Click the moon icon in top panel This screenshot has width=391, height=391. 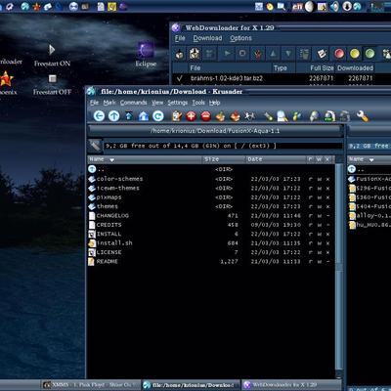tap(309, 7)
